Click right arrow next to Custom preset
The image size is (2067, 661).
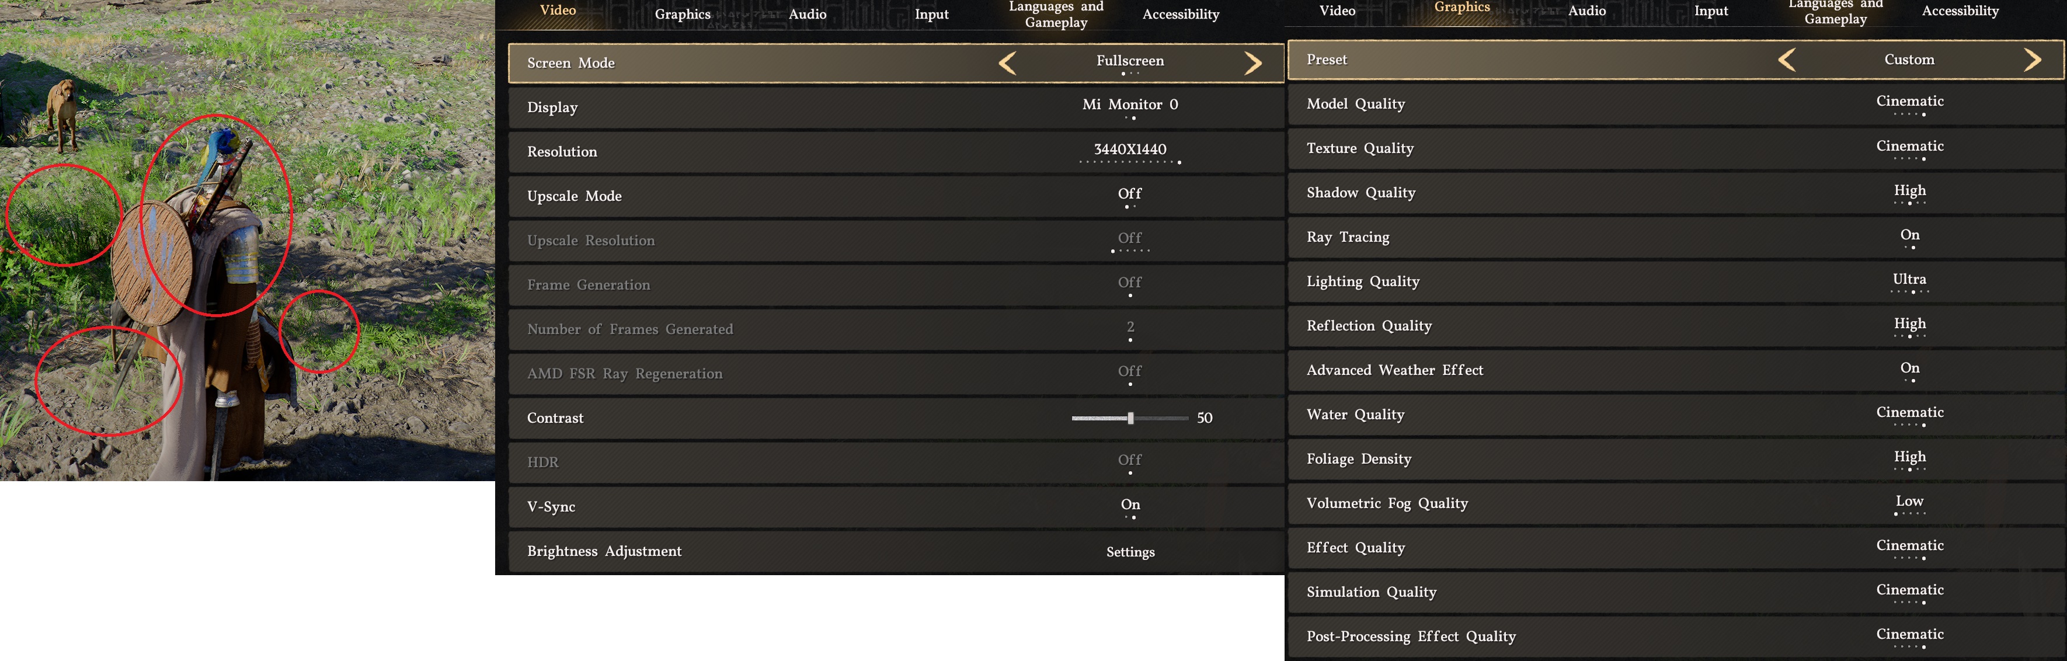pyautogui.click(x=2032, y=60)
